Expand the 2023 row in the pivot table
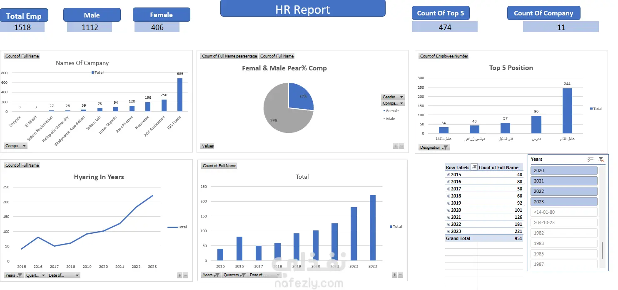Image resolution: width=618 pixels, height=290 pixels. click(449, 232)
